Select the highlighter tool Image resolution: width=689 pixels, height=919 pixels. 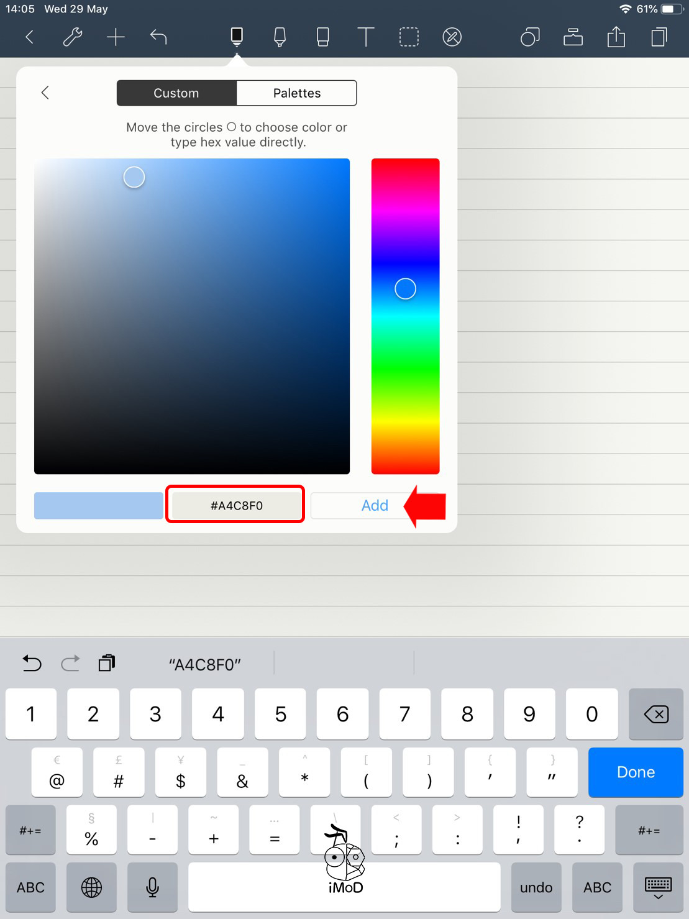coord(280,37)
